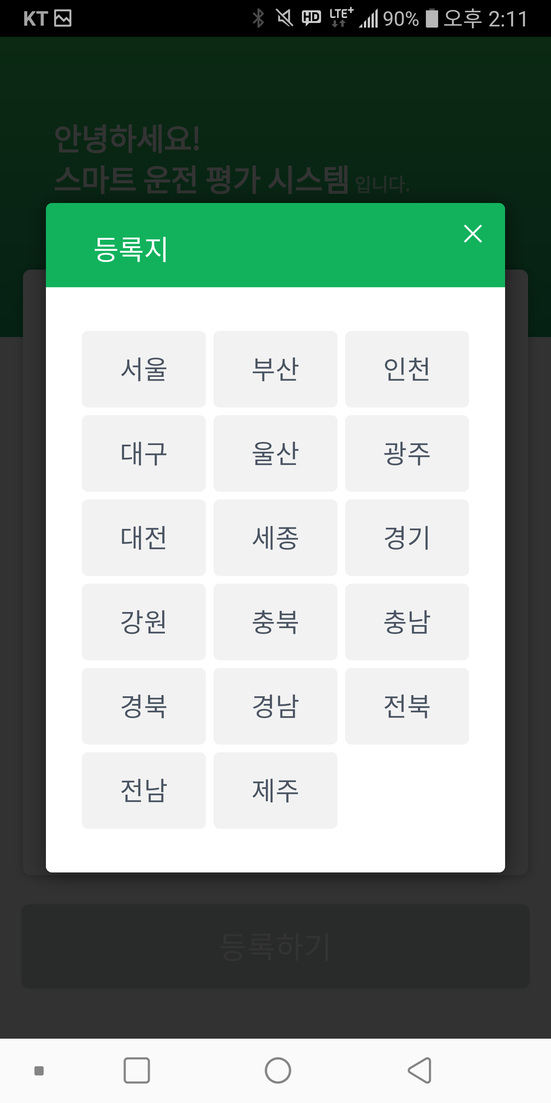
Task: Choose 울산 in the region list
Action: 275,453
